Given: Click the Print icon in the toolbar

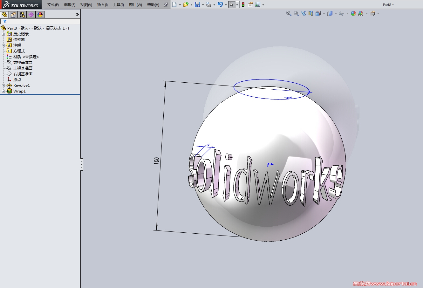Looking at the screenshot, I should coord(208,4).
